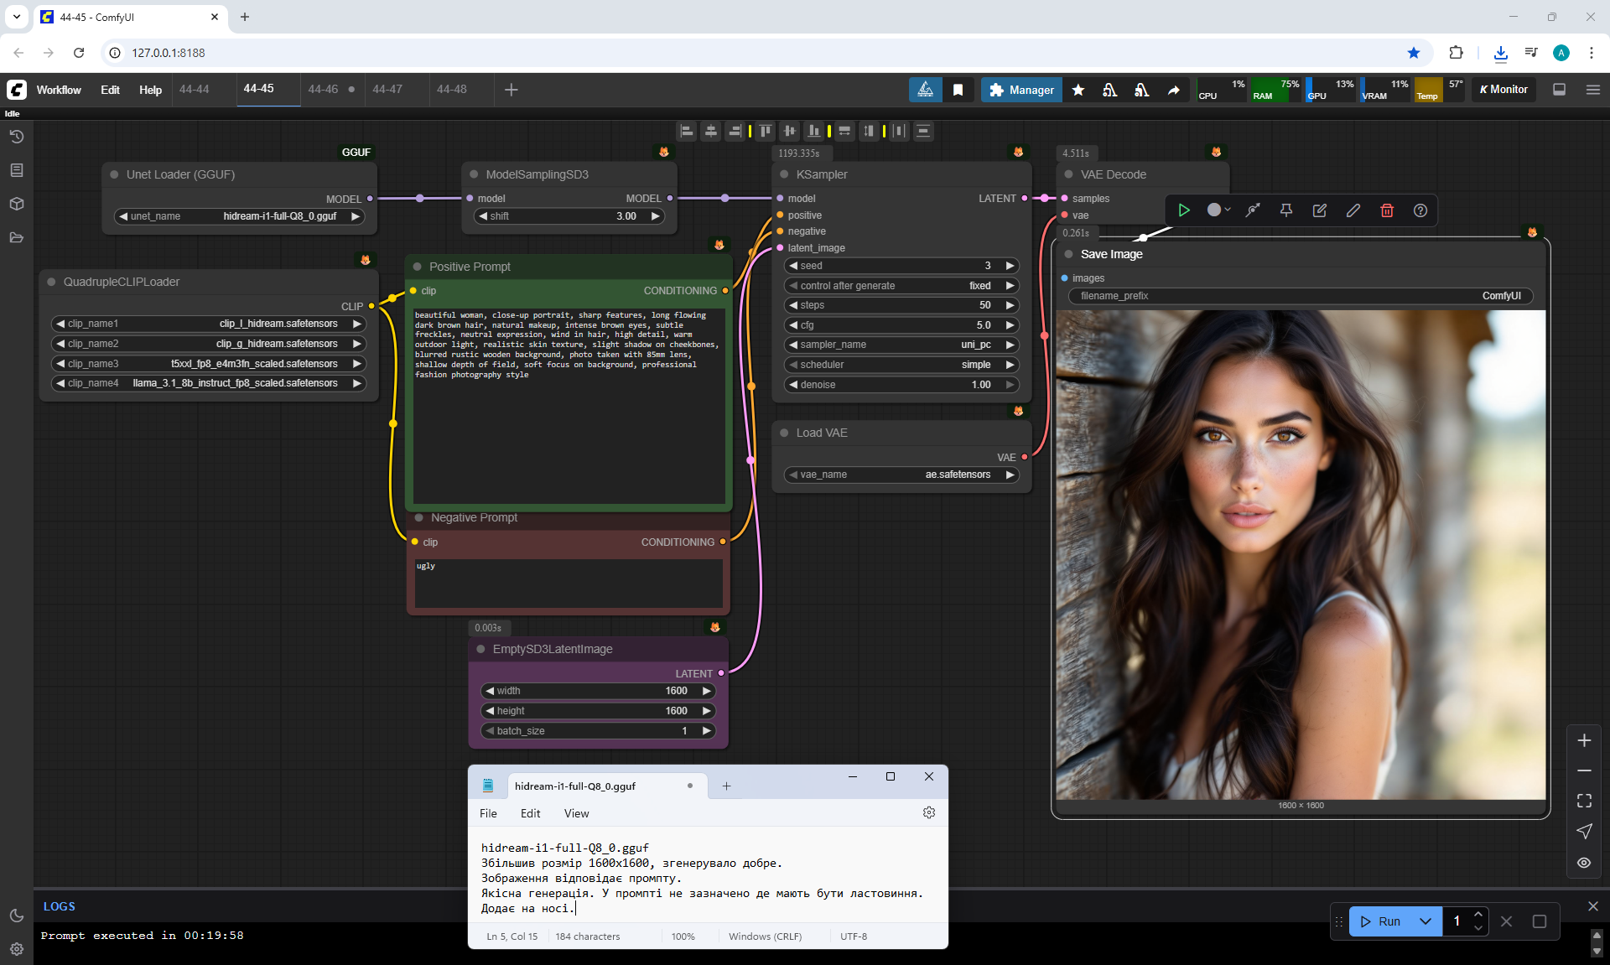Click the generated portrait image preview
This screenshot has height=965, width=1610.
click(1300, 553)
